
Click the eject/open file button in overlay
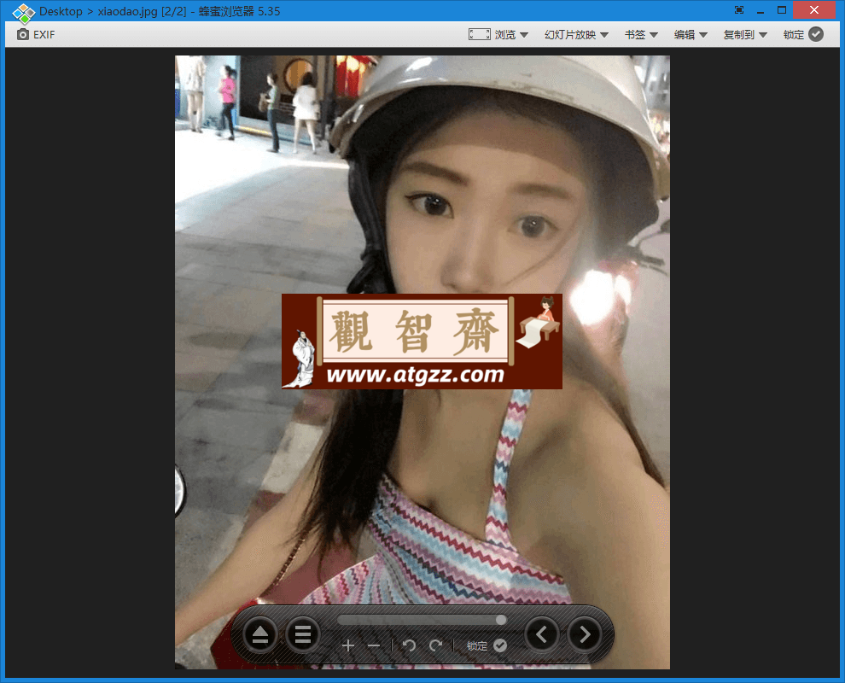click(260, 634)
